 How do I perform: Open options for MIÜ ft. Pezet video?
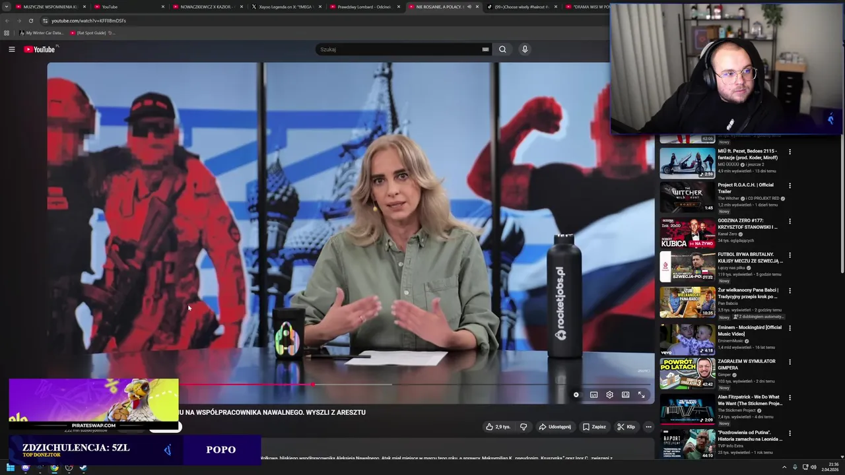pos(790,152)
